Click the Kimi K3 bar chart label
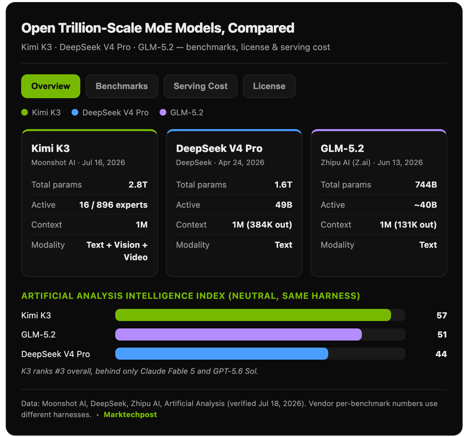465x437 pixels. click(x=36, y=315)
